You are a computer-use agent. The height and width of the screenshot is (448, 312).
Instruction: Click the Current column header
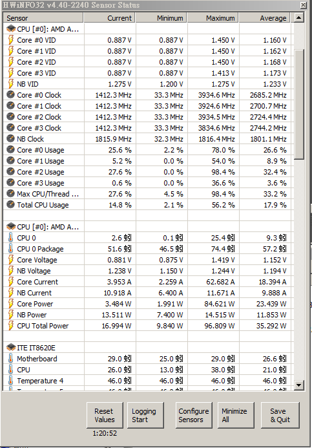click(109, 17)
